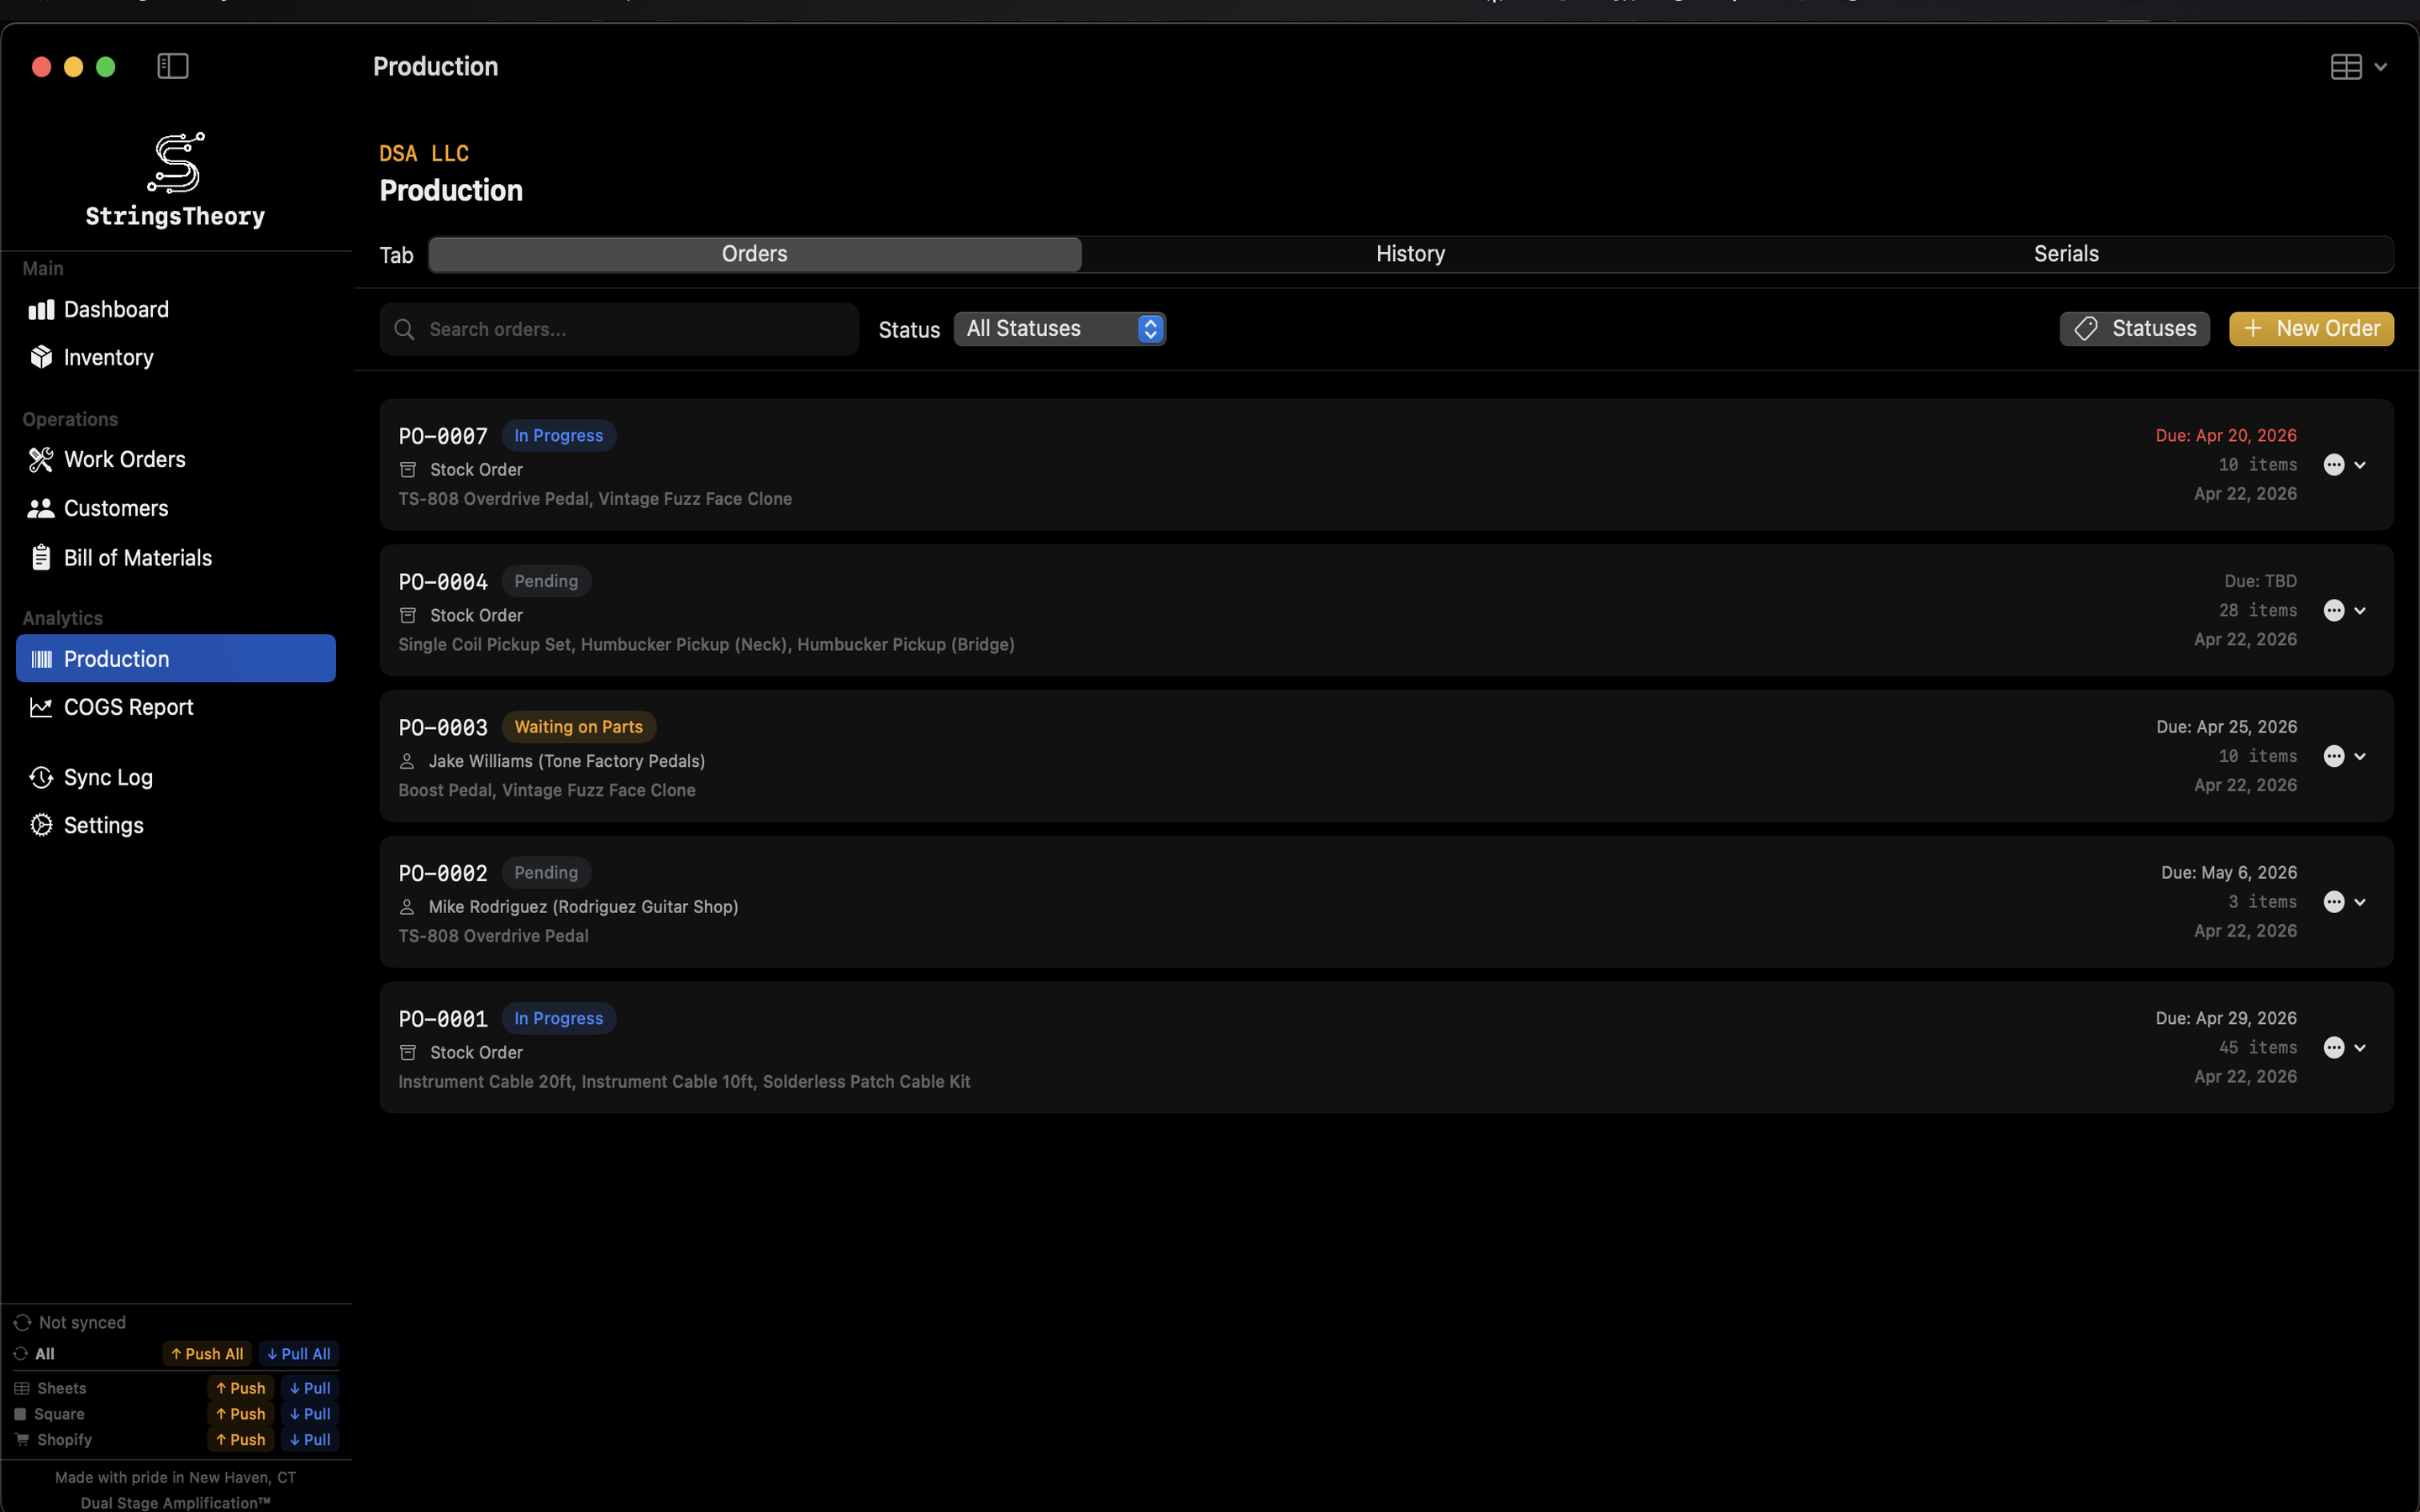Select the Production bars icon
Viewport: 2420px width, 1512px height.
tap(41, 658)
